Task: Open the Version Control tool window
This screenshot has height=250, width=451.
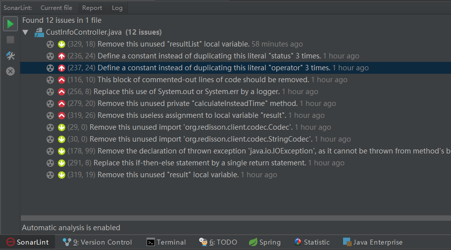Action: click(x=98, y=242)
